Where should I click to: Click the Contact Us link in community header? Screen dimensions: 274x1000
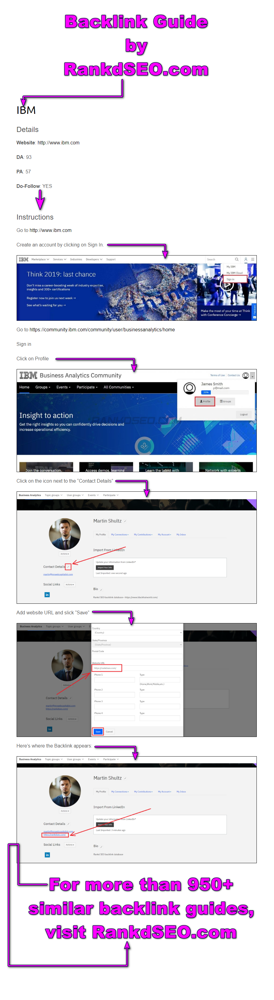234,375
